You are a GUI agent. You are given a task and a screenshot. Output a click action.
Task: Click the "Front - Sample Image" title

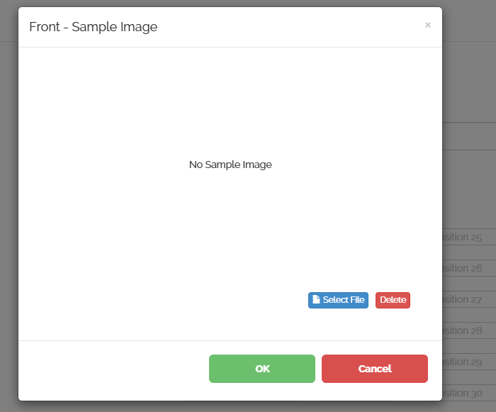(93, 27)
